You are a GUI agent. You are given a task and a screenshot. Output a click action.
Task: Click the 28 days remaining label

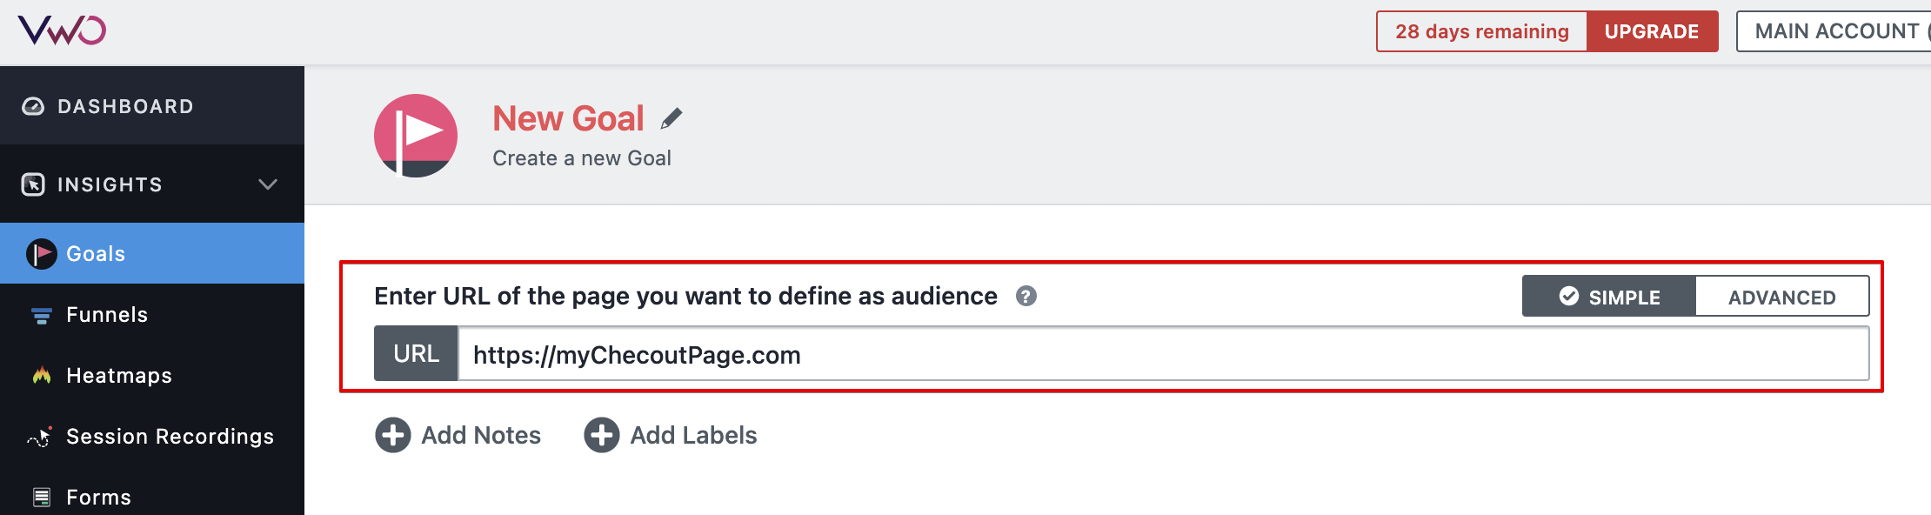point(1482,31)
